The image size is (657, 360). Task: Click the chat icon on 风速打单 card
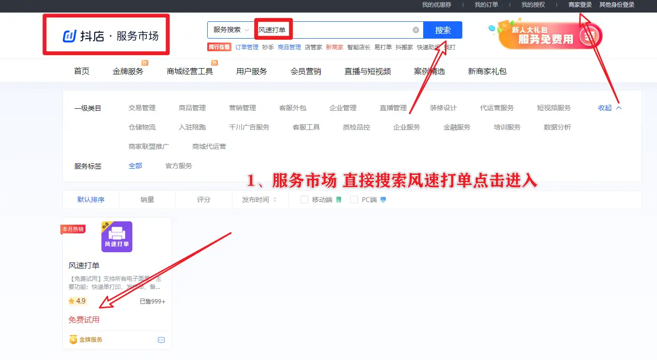pyautogui.click(x=161, y=340)
